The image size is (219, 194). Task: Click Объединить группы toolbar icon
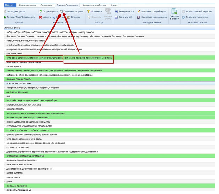(61, 12)
